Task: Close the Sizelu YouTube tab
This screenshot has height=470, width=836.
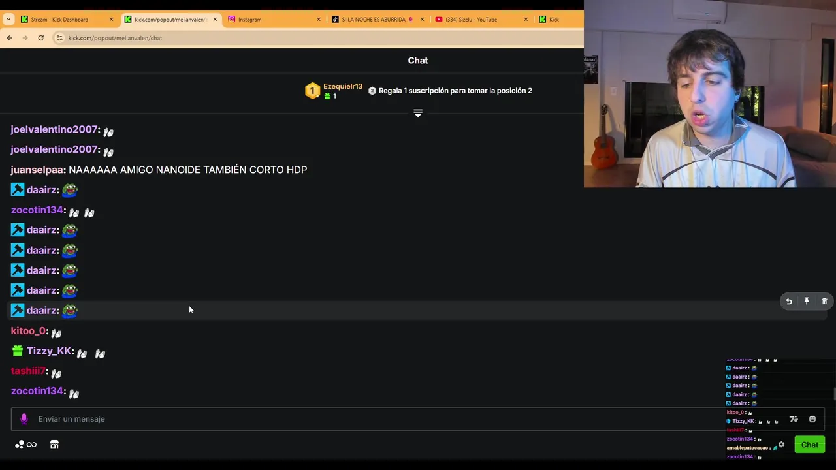Action: (x=526, y=19)
